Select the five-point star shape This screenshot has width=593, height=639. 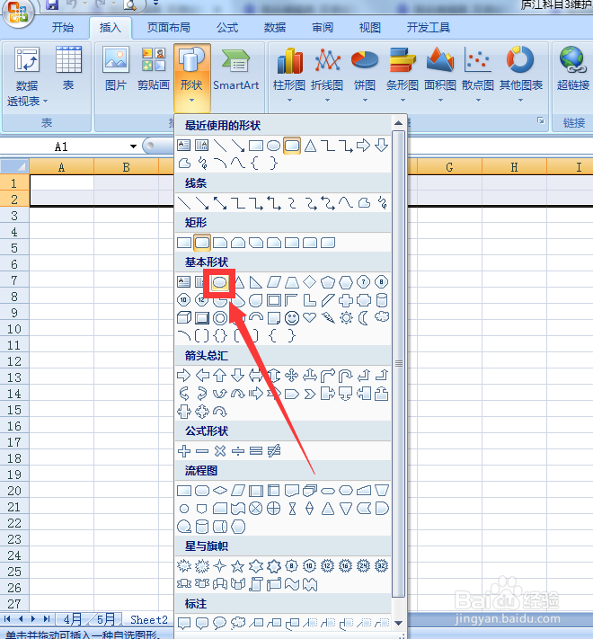click(238, 566)
